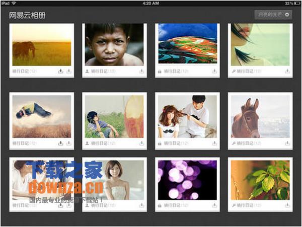Click 骑行日记 label under green leaves photo
This screenshot has width=302, height=227.
coord(245,205)
